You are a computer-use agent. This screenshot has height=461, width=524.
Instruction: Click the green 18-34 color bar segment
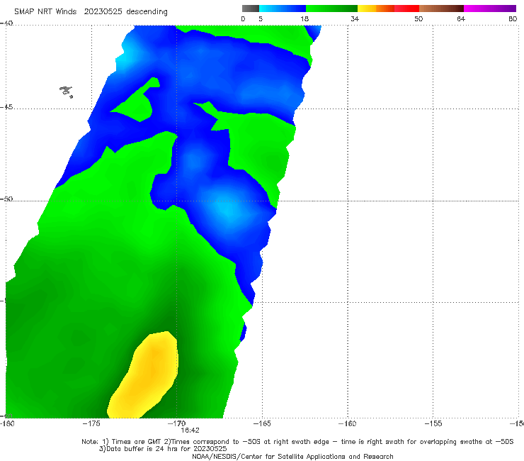[331, 9]
